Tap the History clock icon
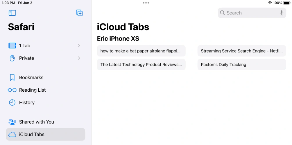Screen dimensions: 292x145 point(12,102)
